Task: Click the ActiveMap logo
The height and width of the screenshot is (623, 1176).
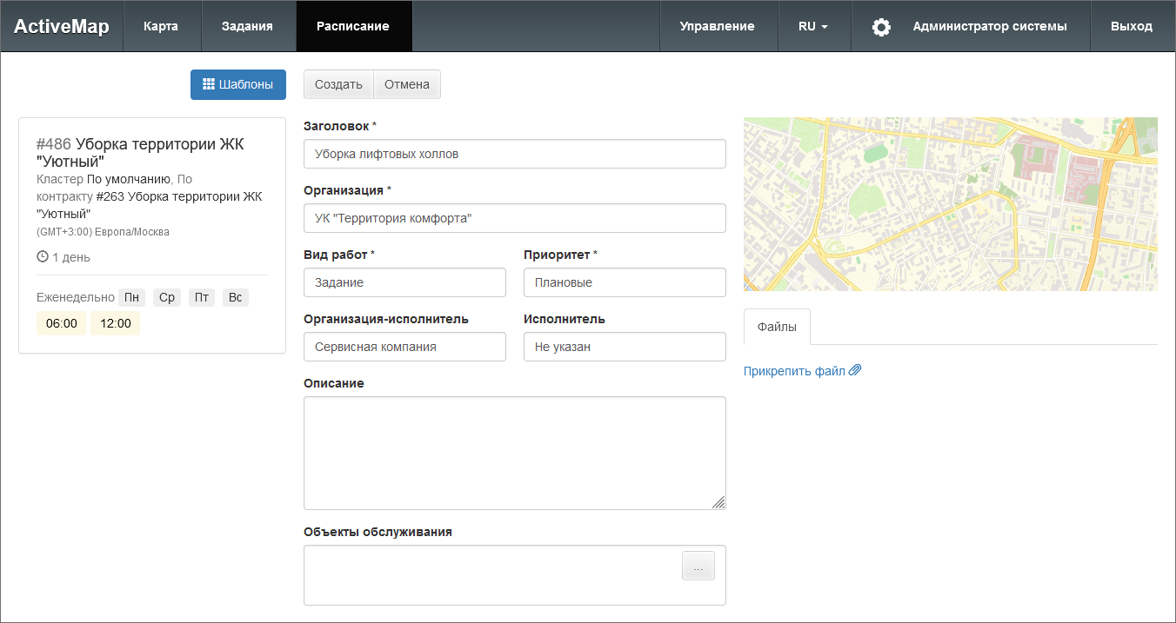Action: coord(62,27)
